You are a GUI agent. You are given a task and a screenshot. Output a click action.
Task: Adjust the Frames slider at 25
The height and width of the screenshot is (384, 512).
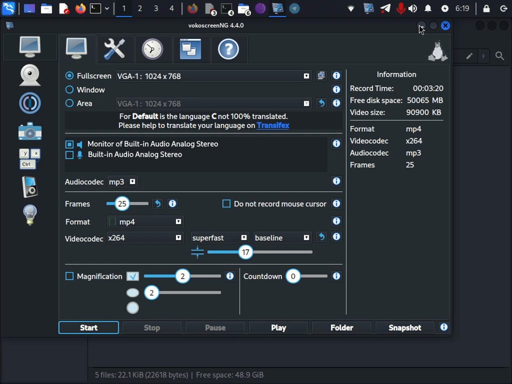[122, 204]
